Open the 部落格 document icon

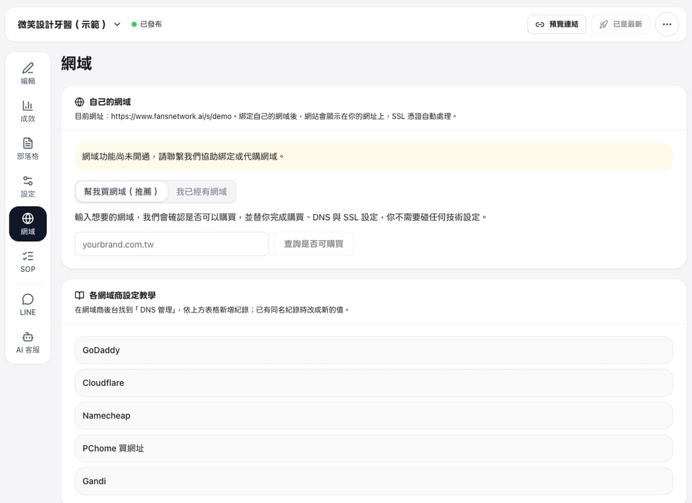28,143
